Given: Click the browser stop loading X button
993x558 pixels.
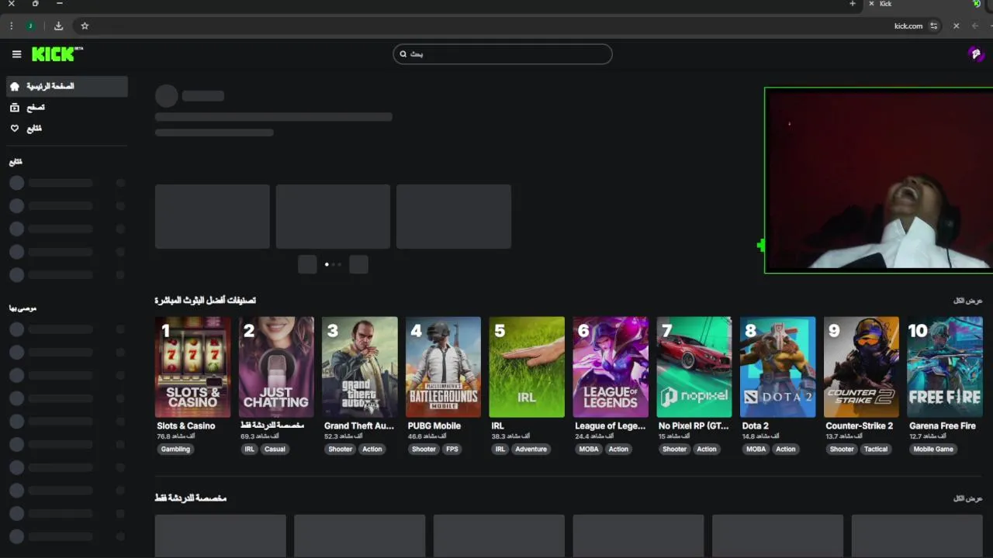Looking at the screenshot, I should click(956, 26).
